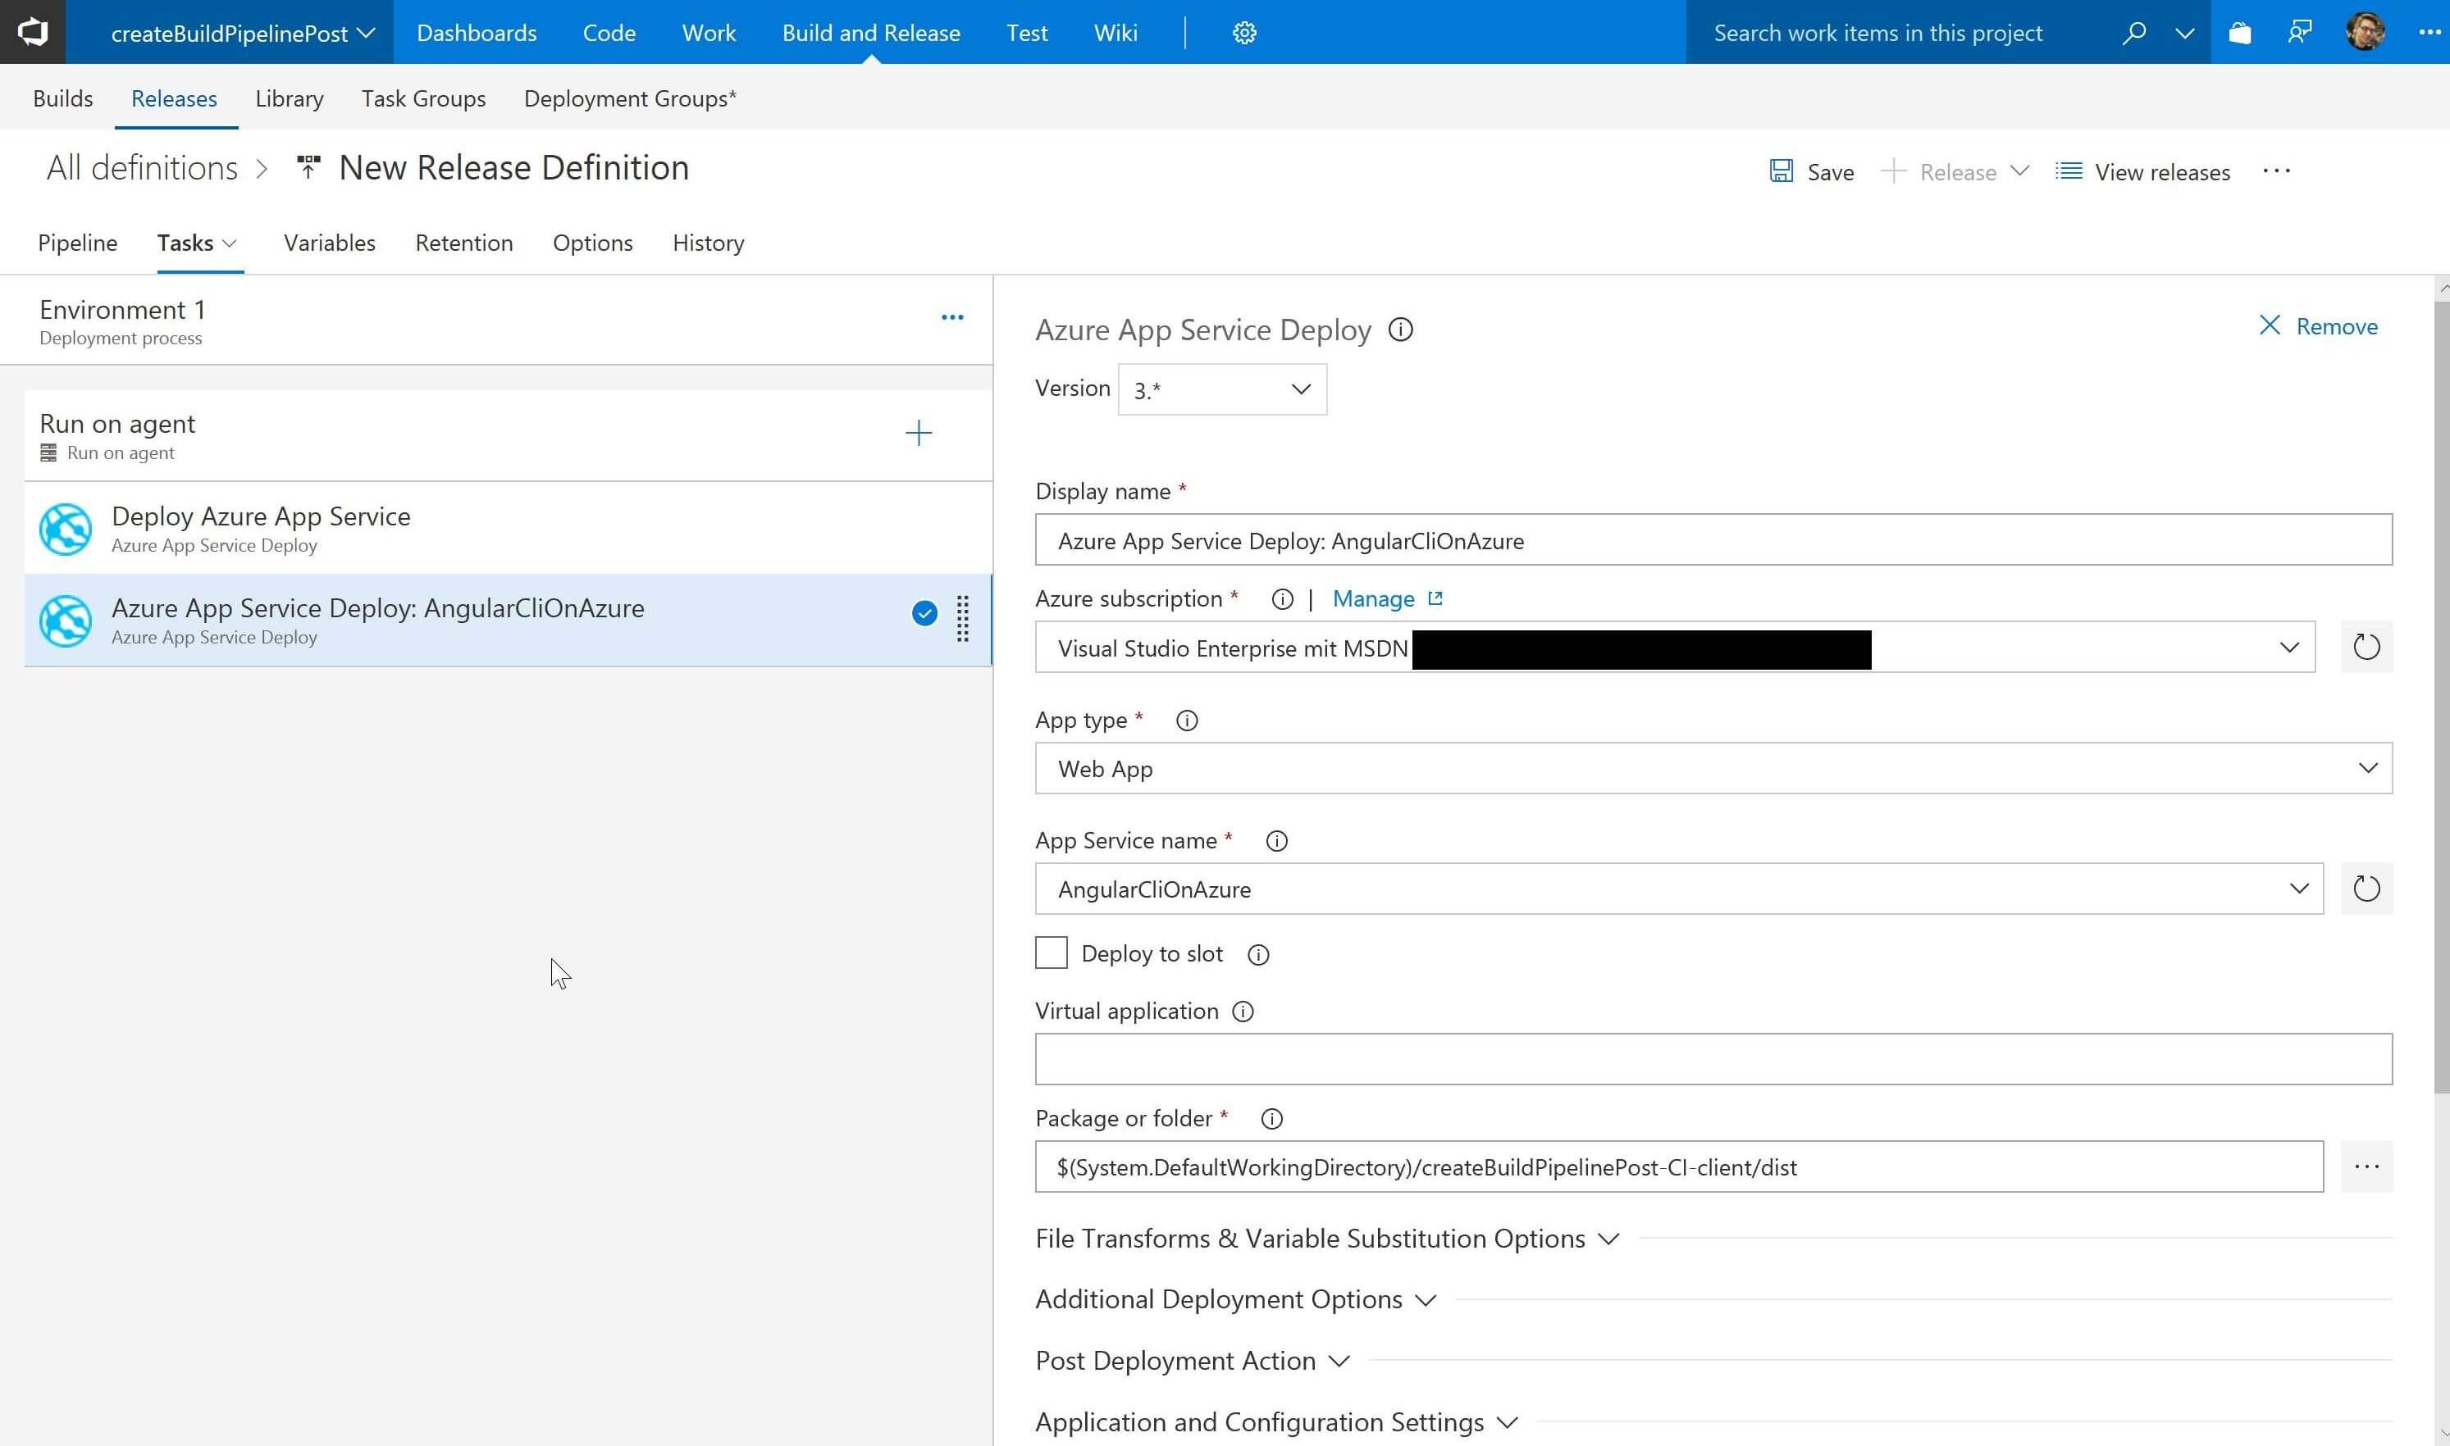Click the Save button
The height and width of the screenshot is (1446, 2450).
tap(1813, 171)
